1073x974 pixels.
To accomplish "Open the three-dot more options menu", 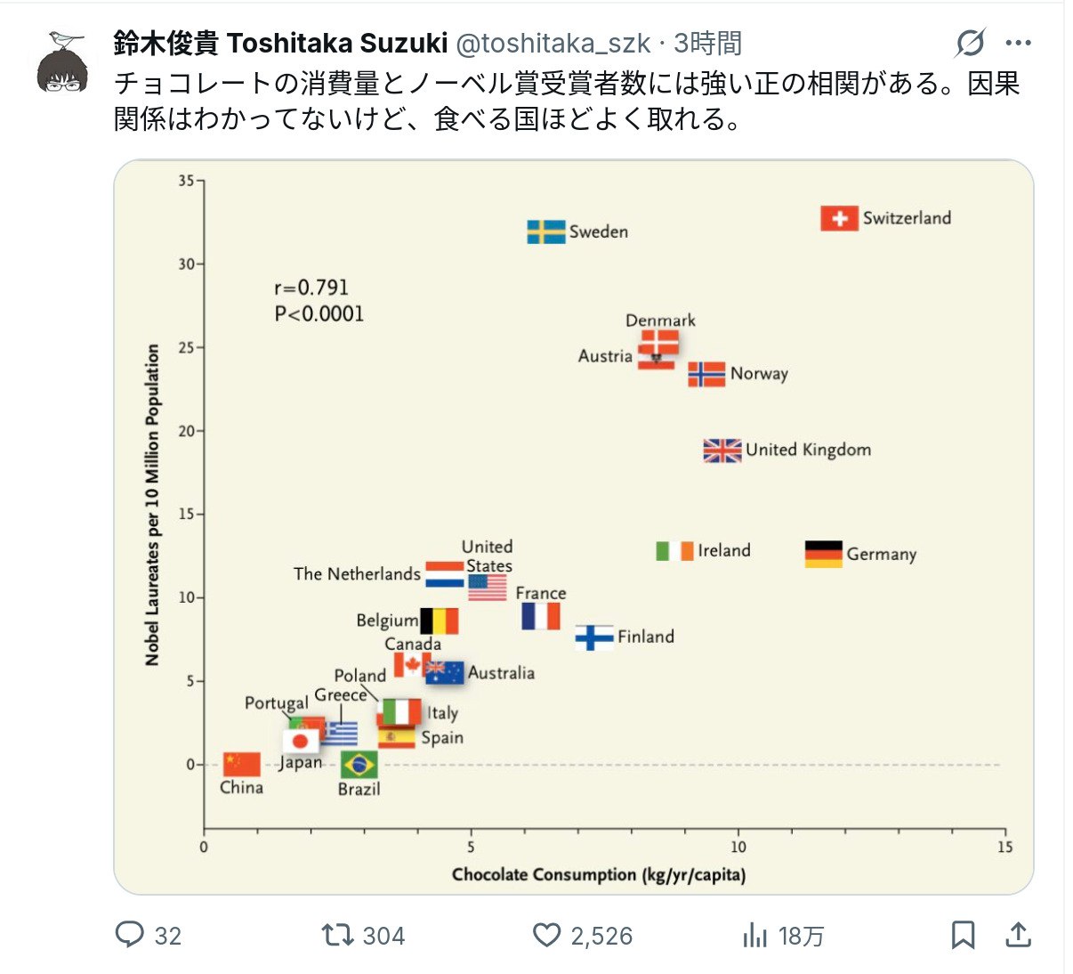I will tap(1018, 43).
